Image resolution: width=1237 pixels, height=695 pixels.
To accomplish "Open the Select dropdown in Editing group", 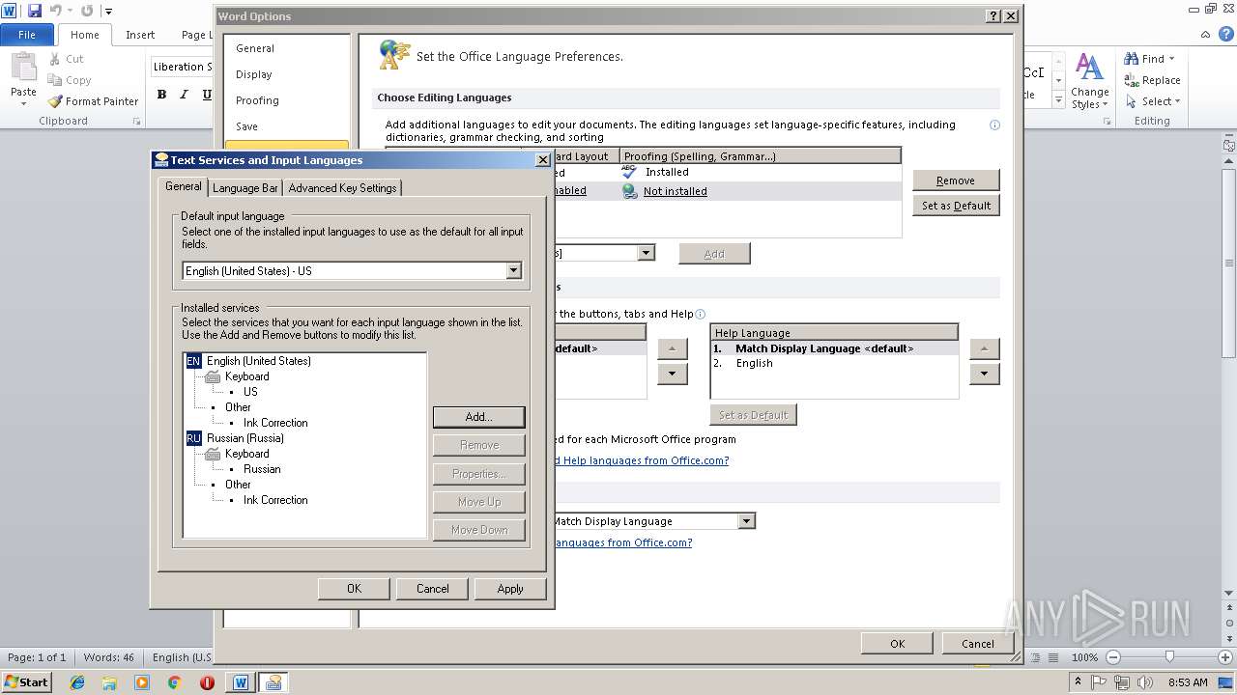I will click(1152, 101).
